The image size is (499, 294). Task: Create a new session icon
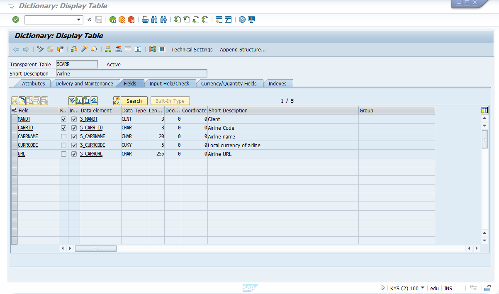click(x=219, y=19)
